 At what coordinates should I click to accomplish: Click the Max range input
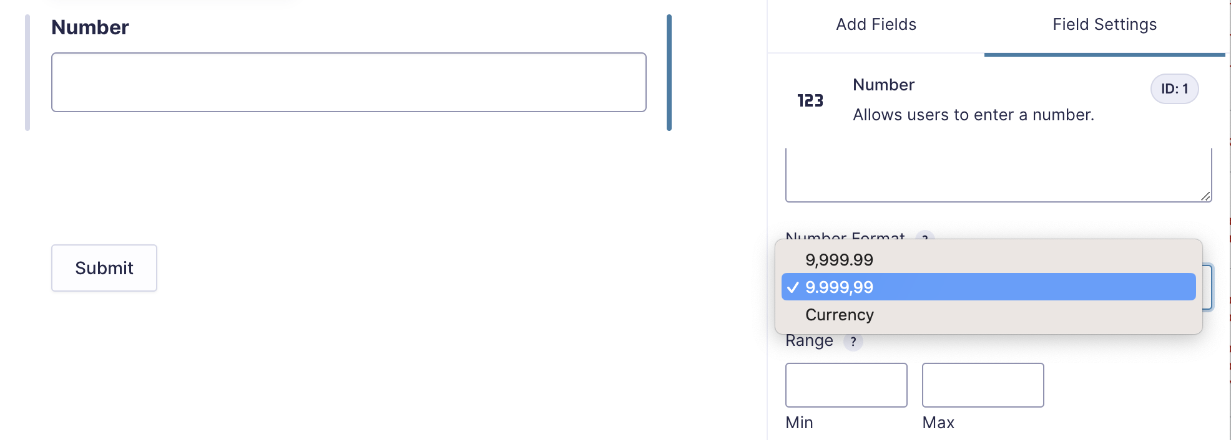pos(983,385)
